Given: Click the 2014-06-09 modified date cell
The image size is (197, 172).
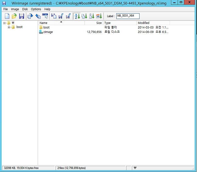Looking at the screenshot, I should [x=153, y=32].
